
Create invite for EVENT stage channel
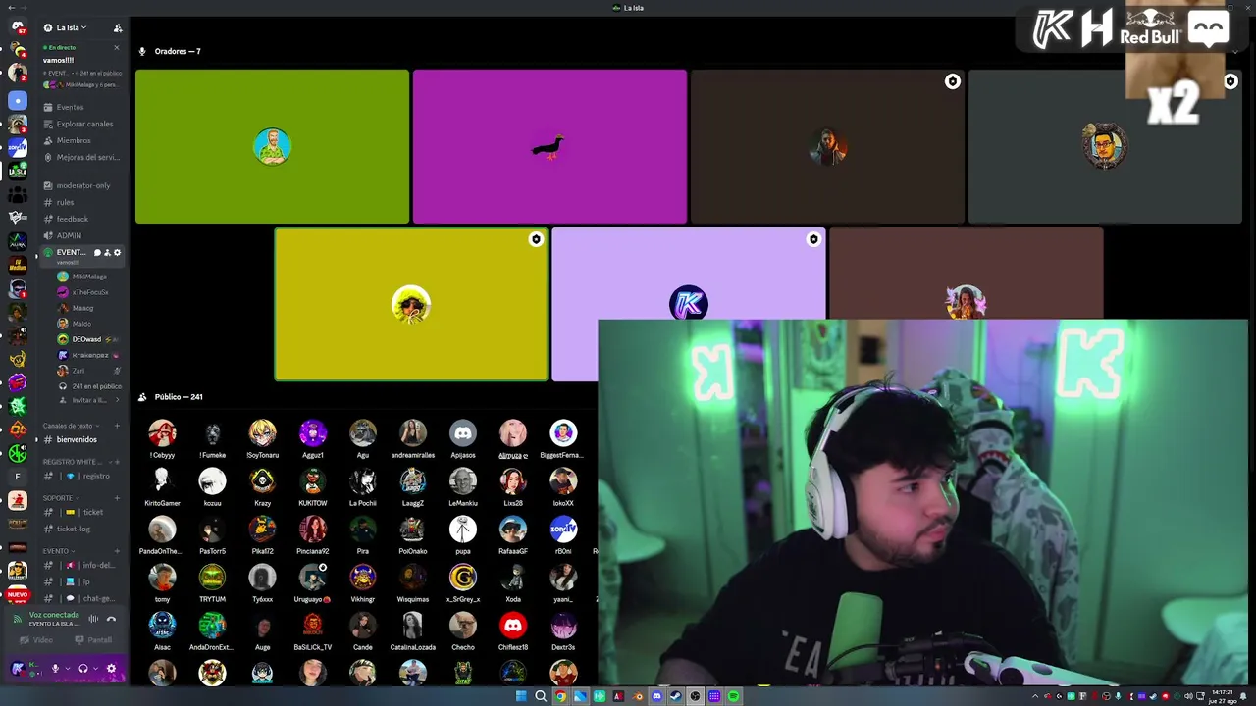(x=107, y=253)
